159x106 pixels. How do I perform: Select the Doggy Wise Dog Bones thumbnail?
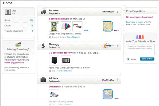pos(54,26)
